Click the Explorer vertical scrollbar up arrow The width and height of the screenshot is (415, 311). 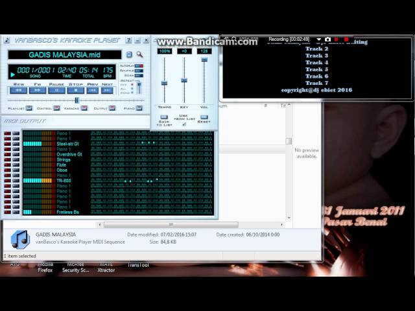click(x=289, y=105)
